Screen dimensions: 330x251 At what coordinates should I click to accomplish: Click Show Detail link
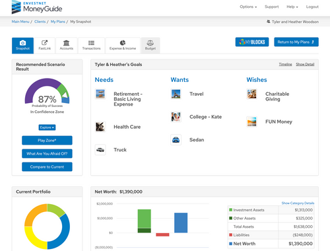[305, 64]
